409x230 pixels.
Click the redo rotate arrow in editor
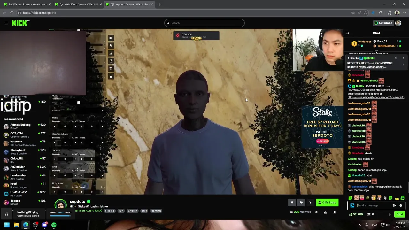pyautogui.click(x=111, y=61)
